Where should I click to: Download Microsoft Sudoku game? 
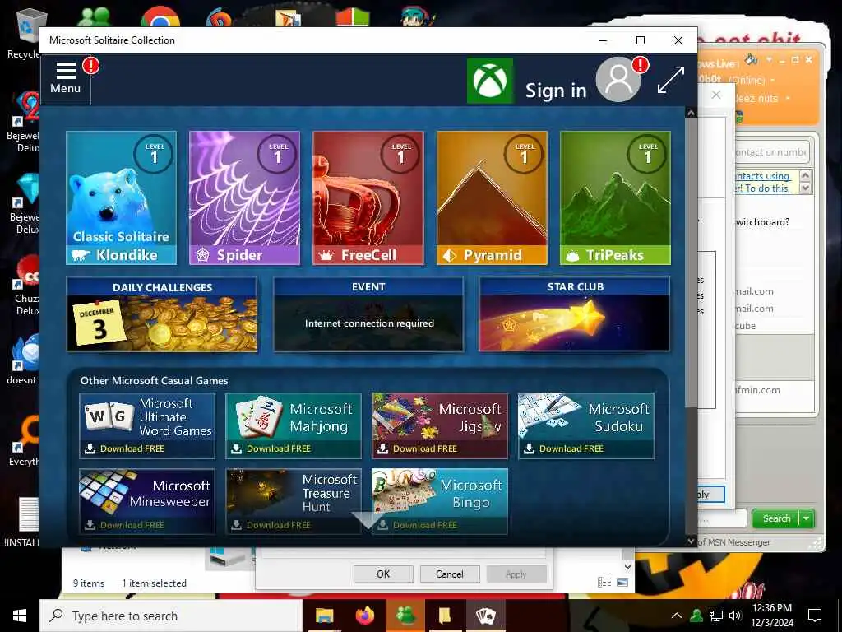point(585,425)
